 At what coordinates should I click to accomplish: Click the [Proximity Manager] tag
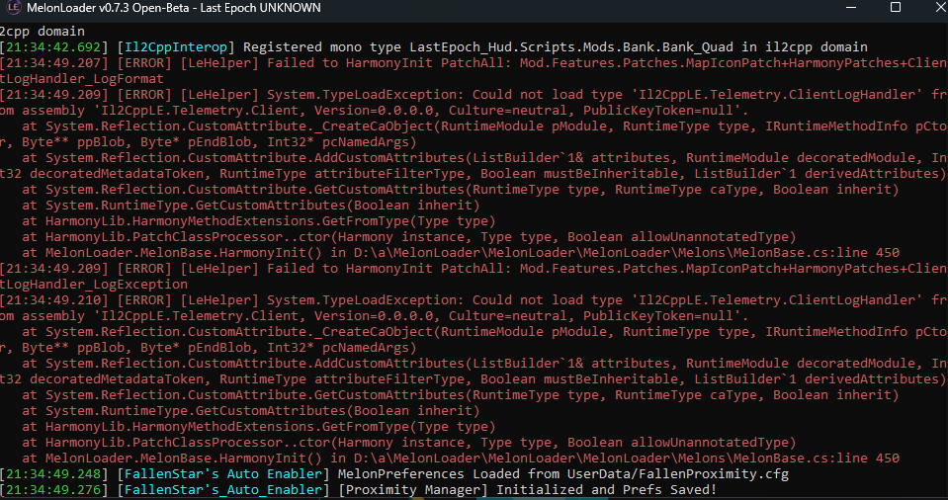coord(413,490)
